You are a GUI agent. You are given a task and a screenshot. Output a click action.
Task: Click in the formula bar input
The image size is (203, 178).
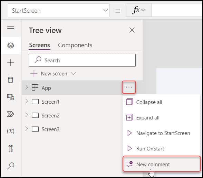[177, 10]
